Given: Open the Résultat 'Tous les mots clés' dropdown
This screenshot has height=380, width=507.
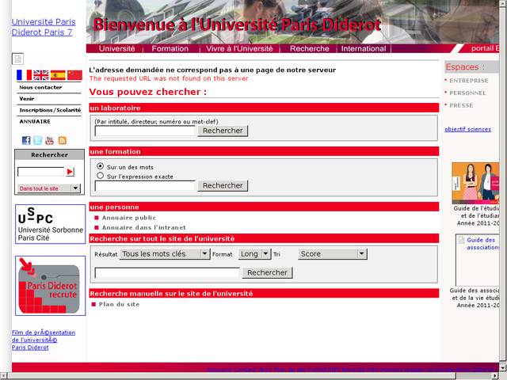Looking at the screenshot, I should (x=164, y=254).
